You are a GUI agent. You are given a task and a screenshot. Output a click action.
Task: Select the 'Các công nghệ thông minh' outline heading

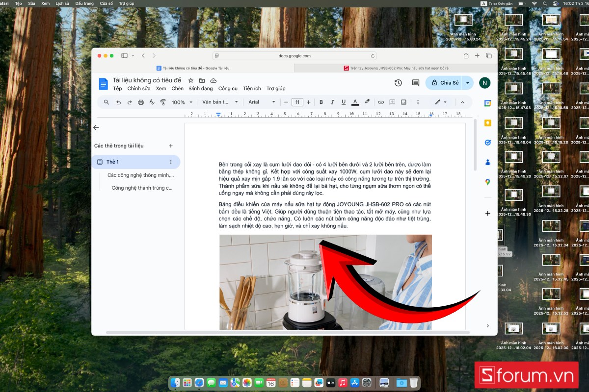click(x=140, y=175)
